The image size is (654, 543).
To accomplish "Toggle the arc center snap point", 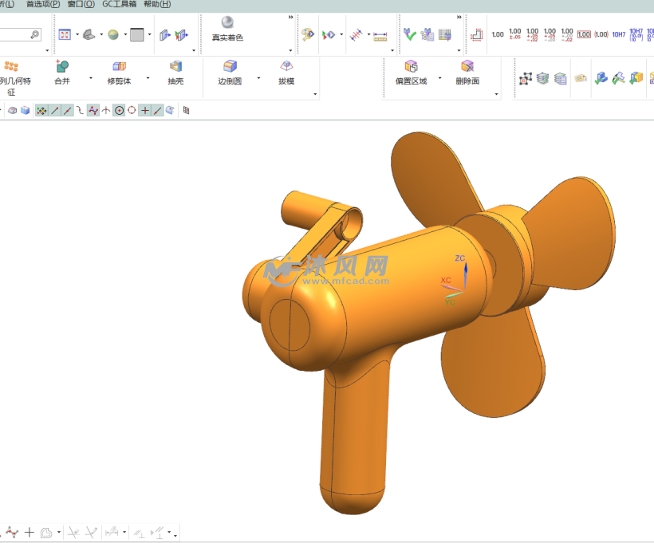I will (119, 111).
